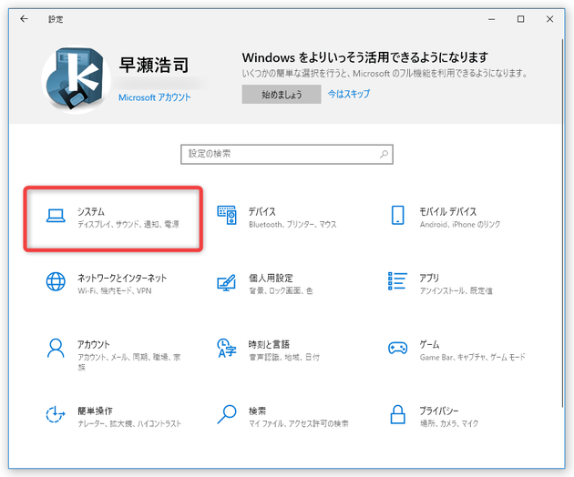Go back with the arrow icon

coord(25,18)
